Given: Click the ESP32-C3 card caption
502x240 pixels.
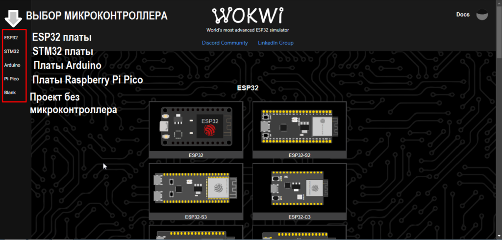Looking at the screenshot, I should coord(300,216).
